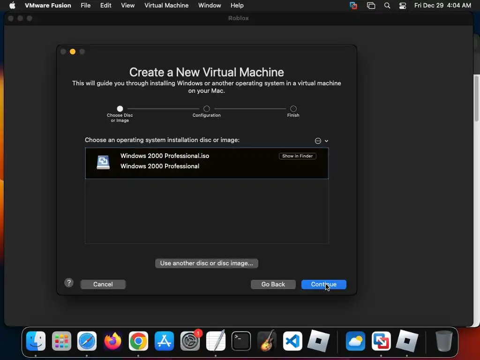The width and height of the screenshot is (480, 360).
Task: Click the Continue button
Action: [x=324, y=285]
